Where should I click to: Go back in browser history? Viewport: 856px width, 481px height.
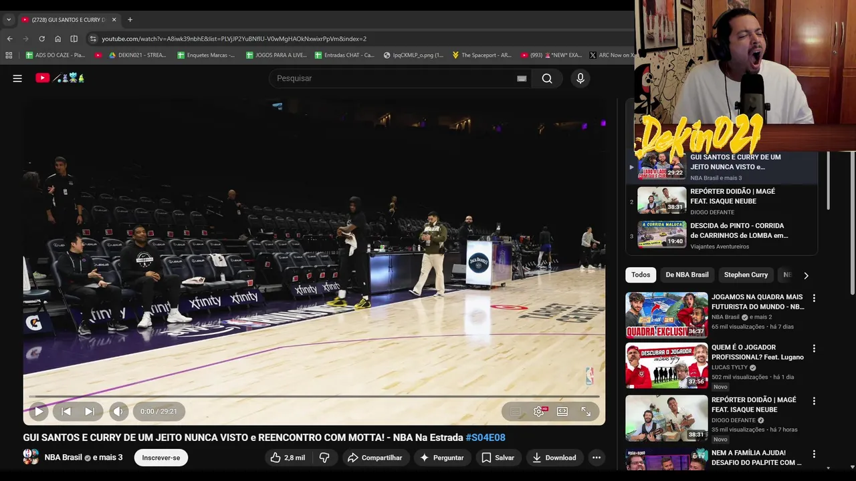[x=9, y=39]
